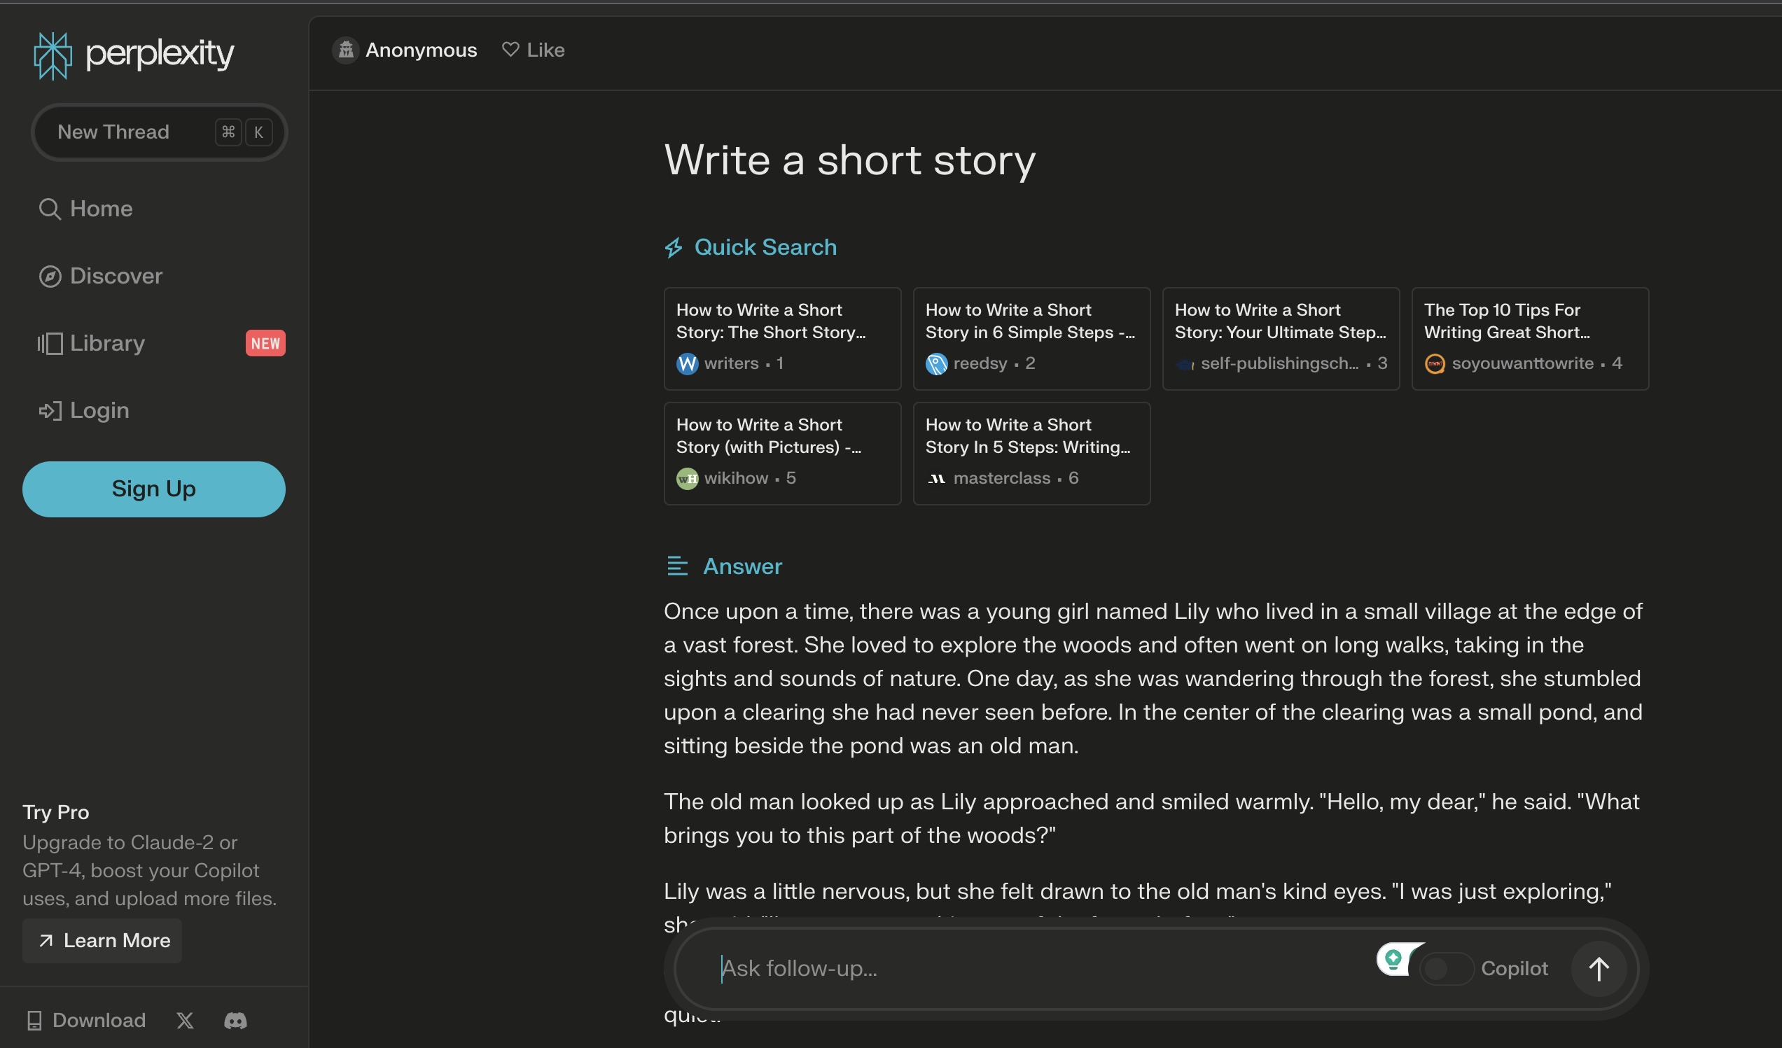1782x1048 pixels.
Task: Click the Download phone icon
Action: pyautogui.click(x=34, y=1020)
